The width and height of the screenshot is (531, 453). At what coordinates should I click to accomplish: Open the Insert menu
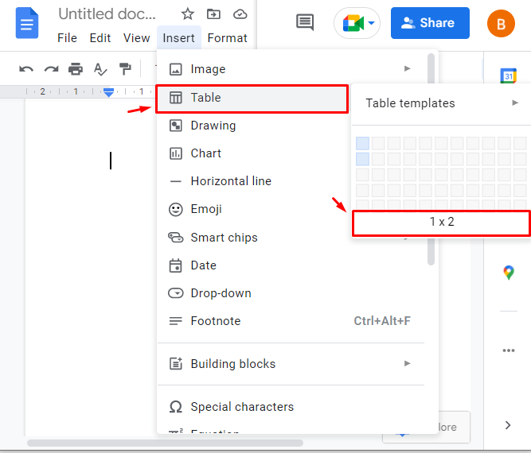pyautogui.click(x=179, y=38)
